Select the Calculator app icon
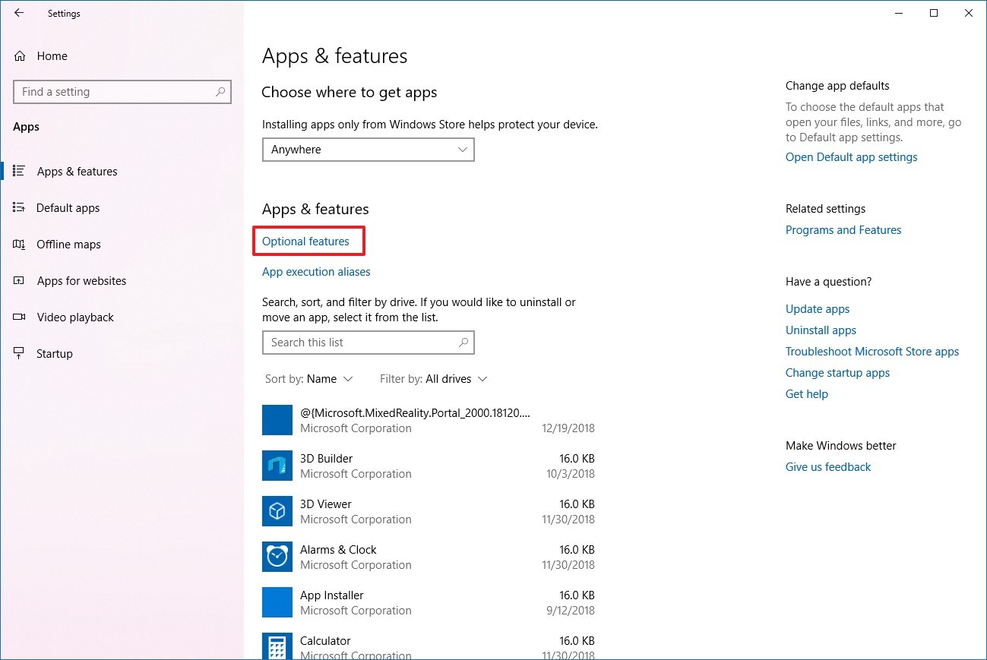 [277, 646]
